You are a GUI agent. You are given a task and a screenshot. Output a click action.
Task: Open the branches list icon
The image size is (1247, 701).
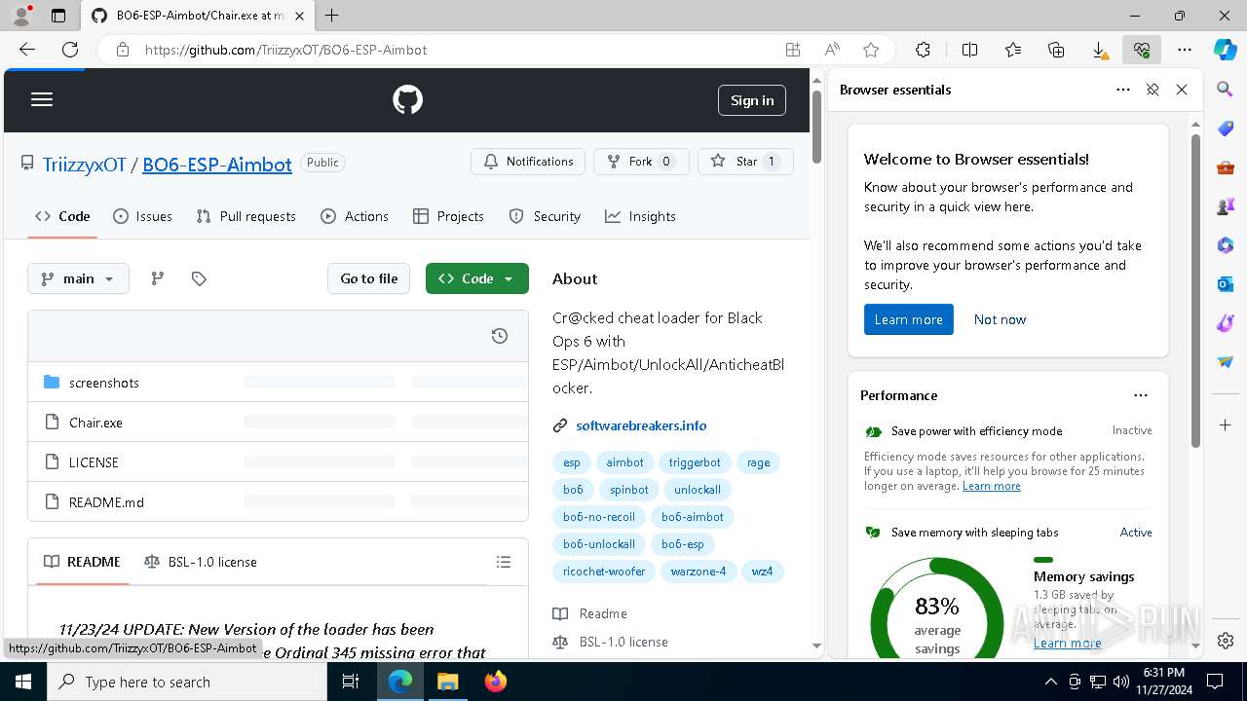click(158, 278)
